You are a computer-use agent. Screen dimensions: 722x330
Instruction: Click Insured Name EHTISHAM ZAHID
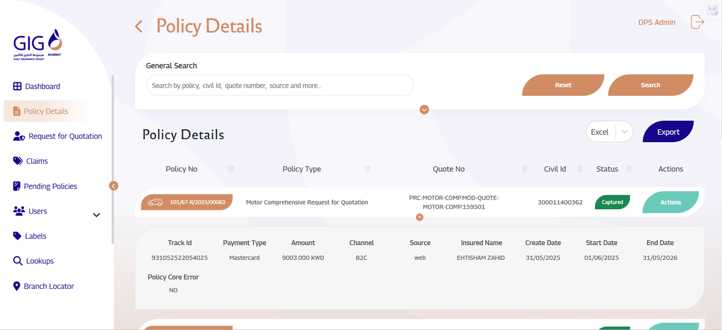click(x=481, y=258)
